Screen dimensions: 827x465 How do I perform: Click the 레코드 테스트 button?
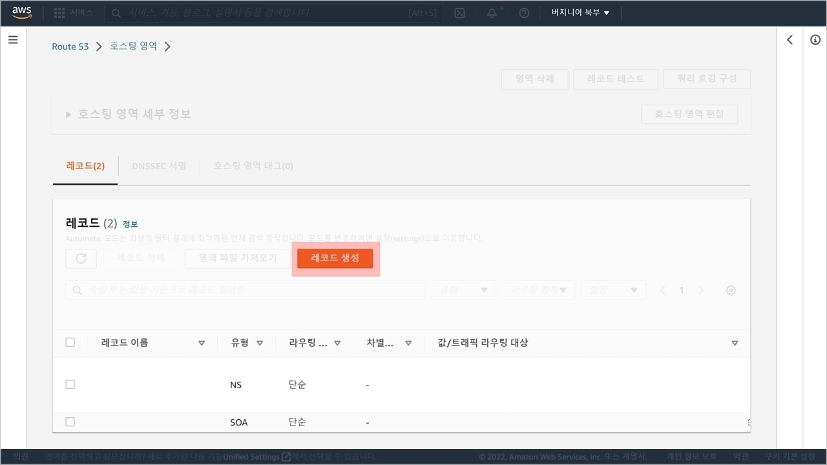tap(616, 79)
